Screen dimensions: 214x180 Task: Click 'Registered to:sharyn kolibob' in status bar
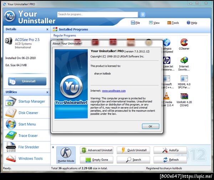tap(164, 168)
